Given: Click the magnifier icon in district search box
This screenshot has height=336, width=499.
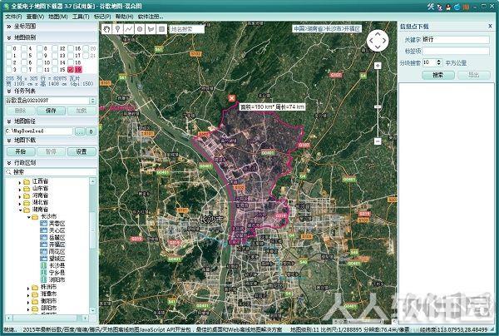Looking at the screenshot, I should (x=8, y=172).
